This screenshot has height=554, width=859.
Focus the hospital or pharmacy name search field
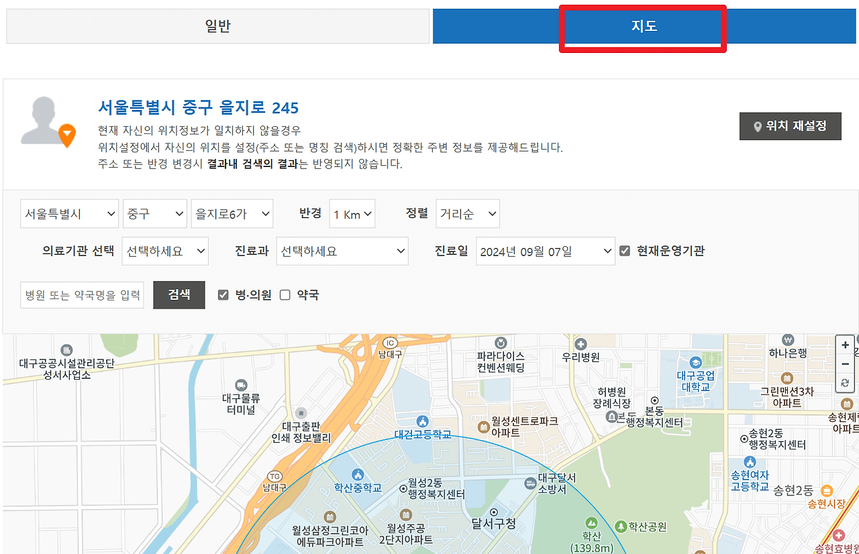coord(83,294)
